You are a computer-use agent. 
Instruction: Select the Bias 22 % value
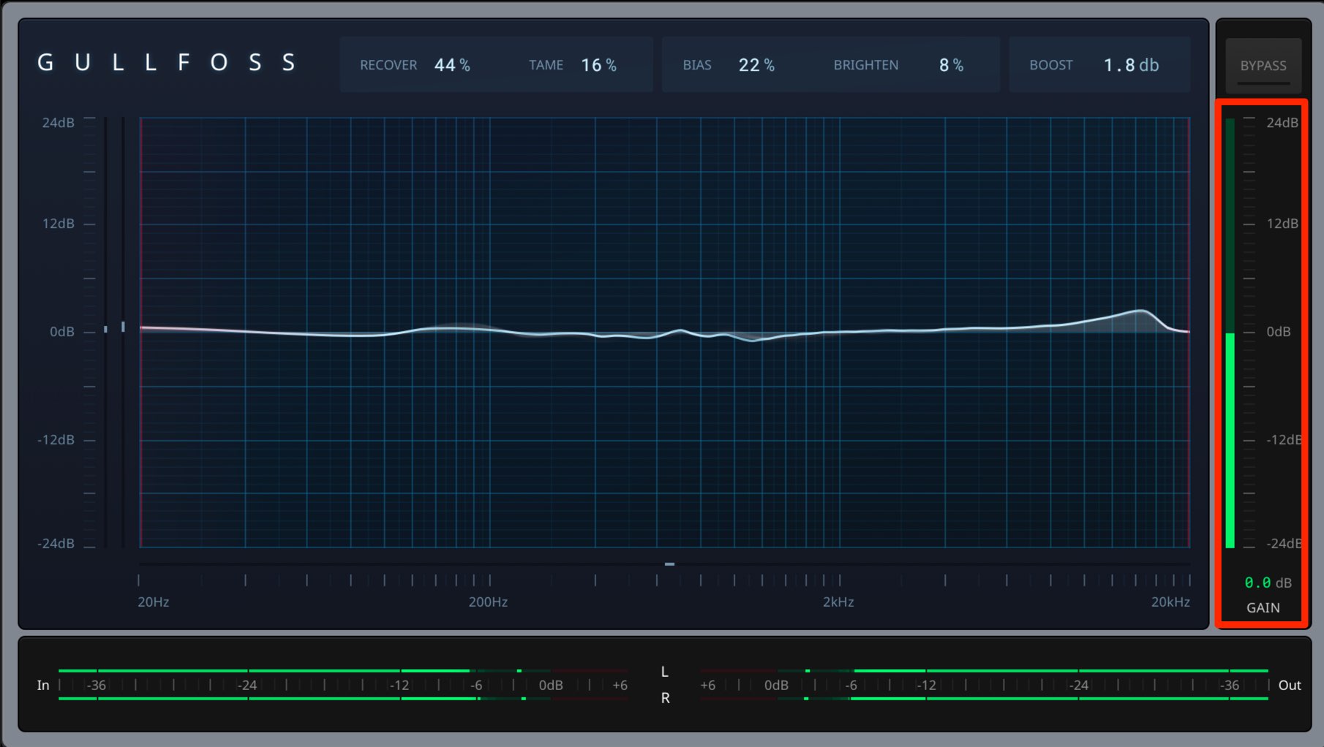coord(756,65)
